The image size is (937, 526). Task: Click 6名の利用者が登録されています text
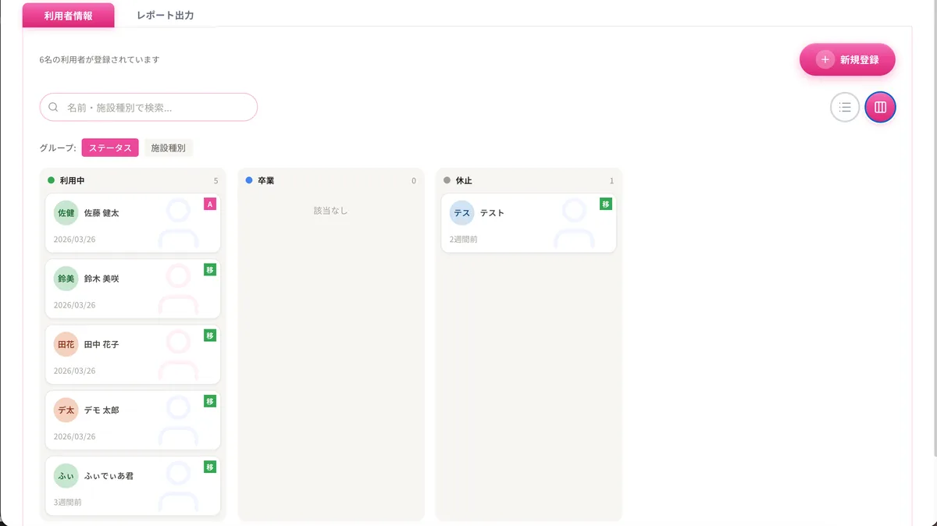tap(99, 59)
